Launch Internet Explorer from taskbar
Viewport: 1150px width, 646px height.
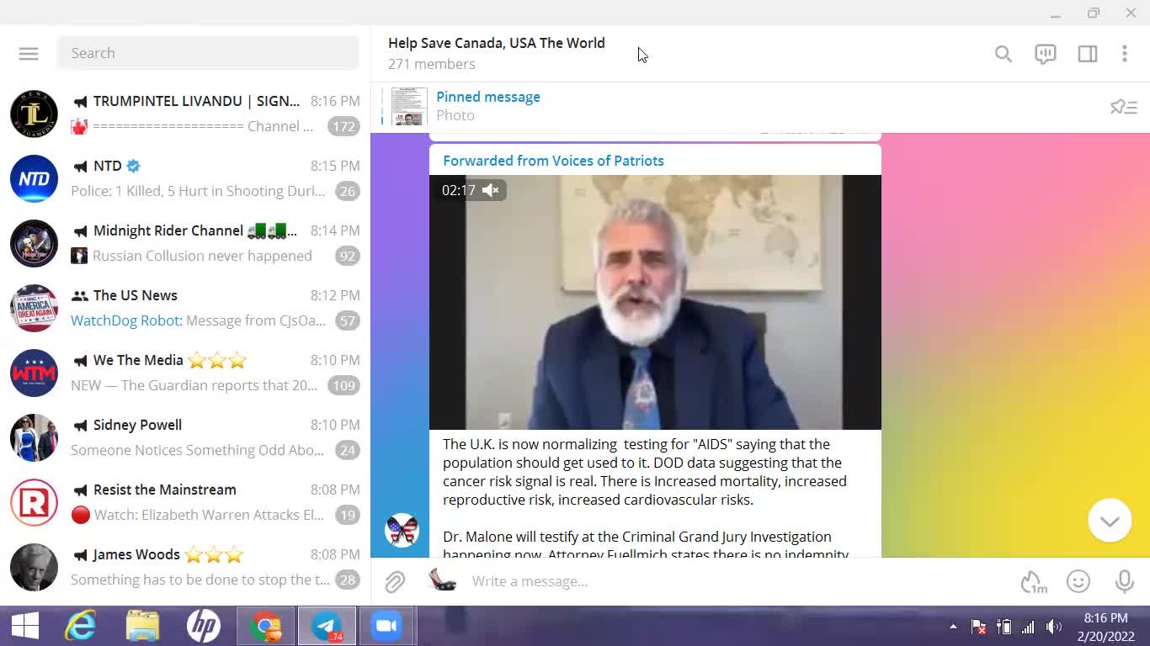[x=81, y=627]
